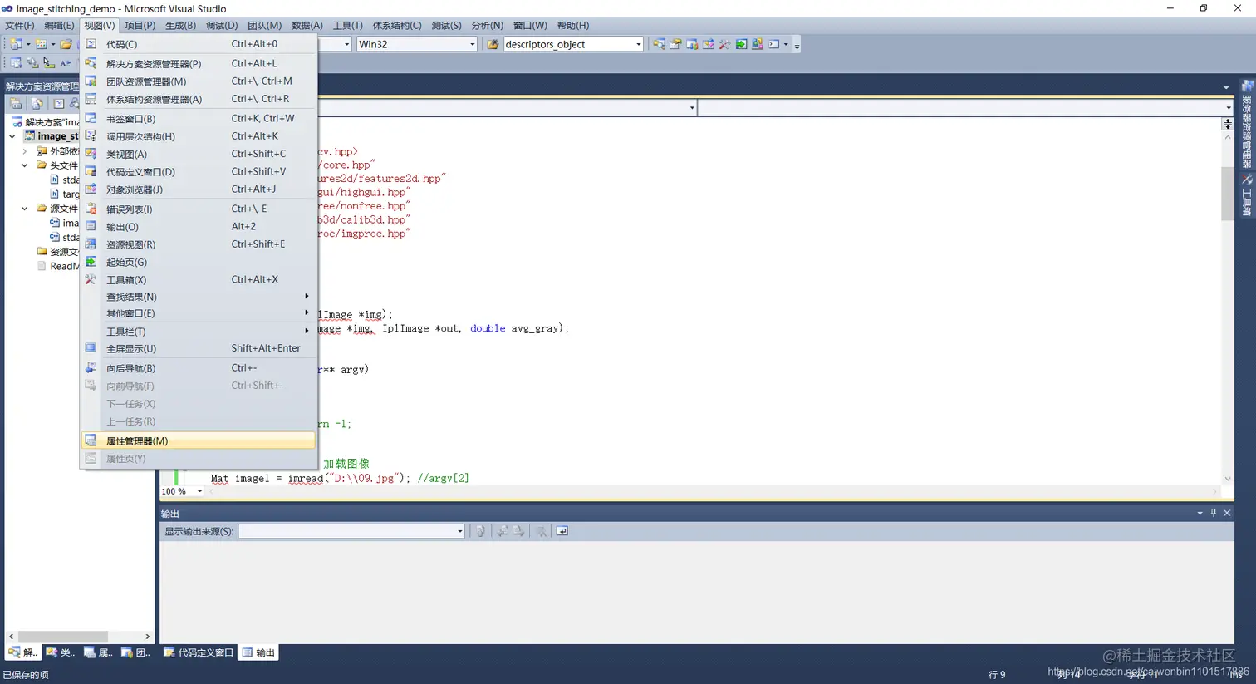
Task: Collapse image_st project node
Action: [12, 136]
